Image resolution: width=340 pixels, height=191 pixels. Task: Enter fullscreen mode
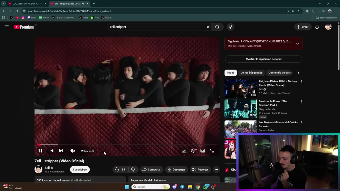tap(212, 151)
